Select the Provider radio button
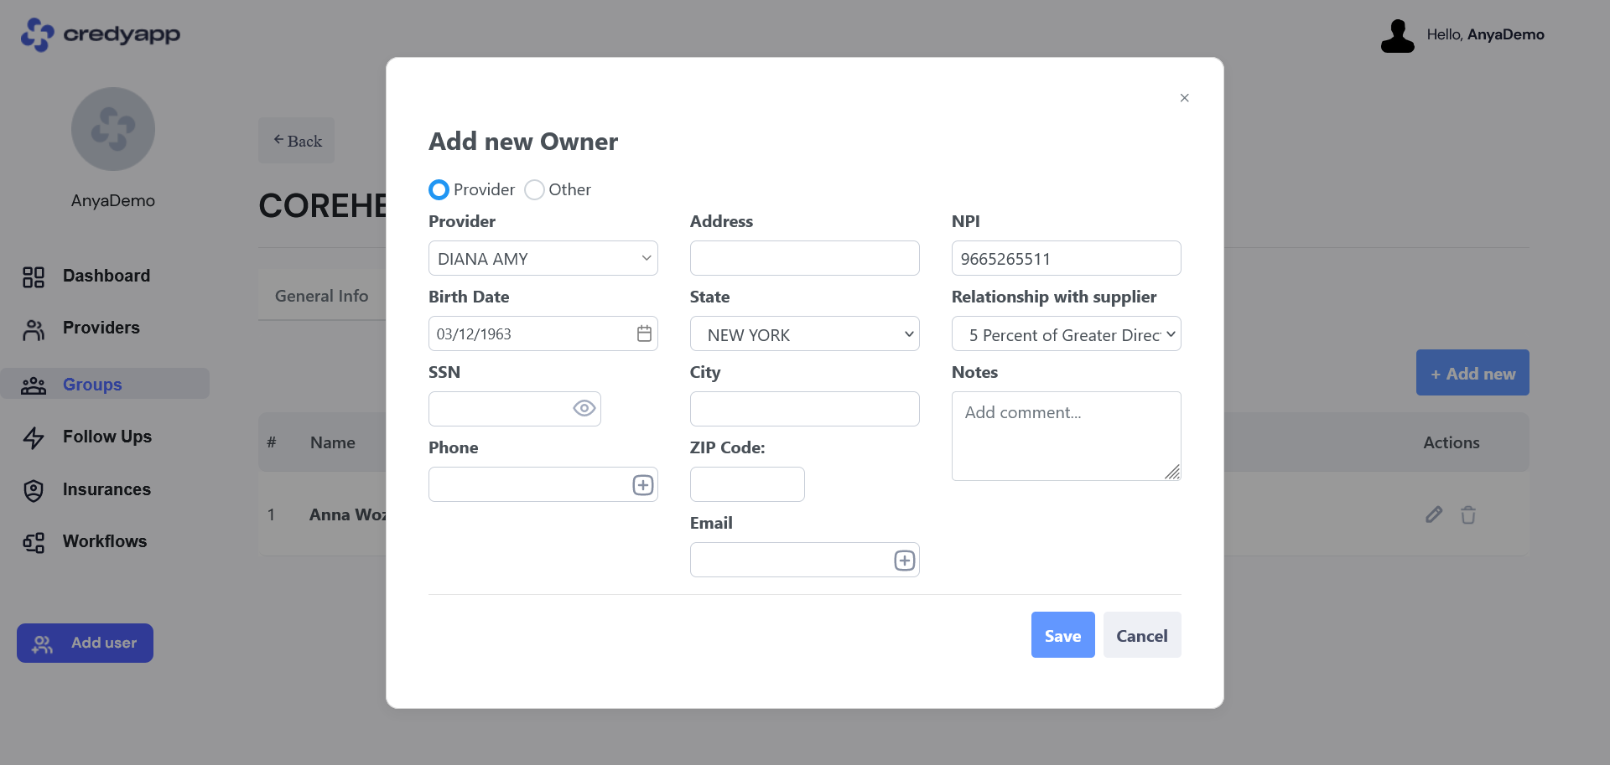 tap(439, 190)
